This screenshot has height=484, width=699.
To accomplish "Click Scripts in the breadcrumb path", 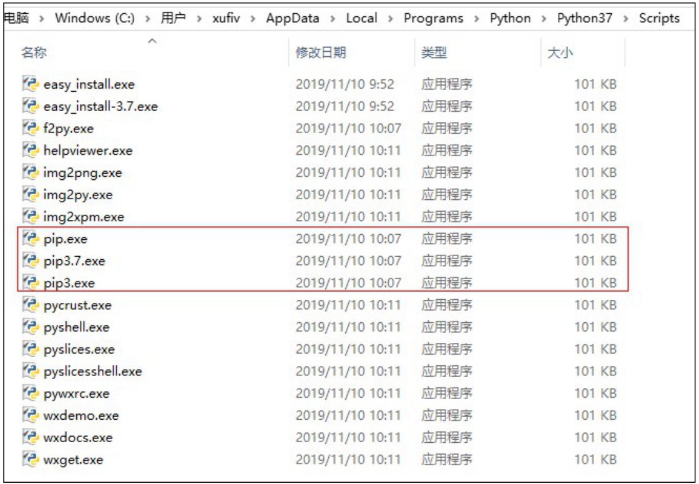I will click(659, 18).
